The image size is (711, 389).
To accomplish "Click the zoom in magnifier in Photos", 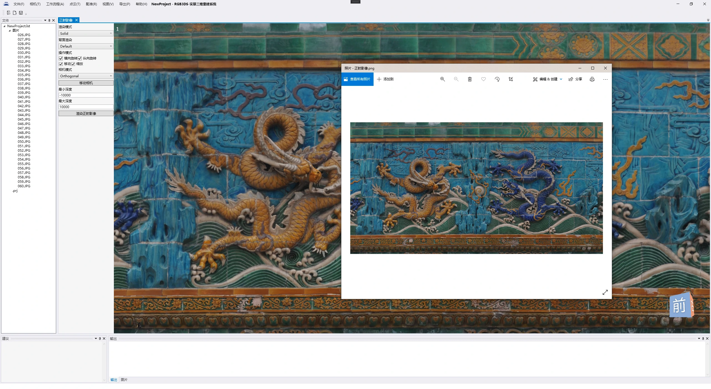I will tap(442, 79).
